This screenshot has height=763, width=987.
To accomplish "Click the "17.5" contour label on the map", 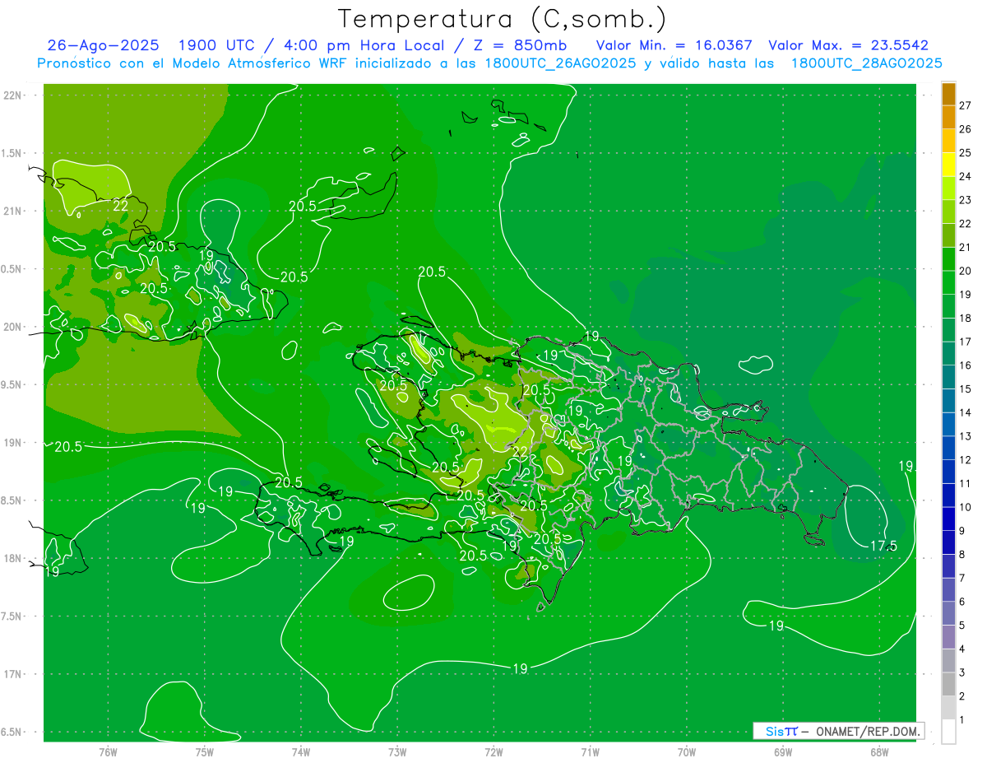I will [883, 546].
